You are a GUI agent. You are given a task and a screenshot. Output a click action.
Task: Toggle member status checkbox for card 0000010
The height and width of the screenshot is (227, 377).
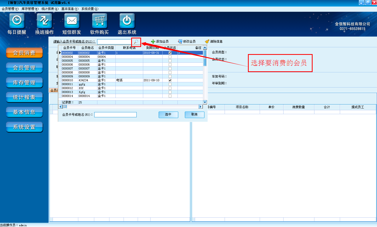coord(170,80)
